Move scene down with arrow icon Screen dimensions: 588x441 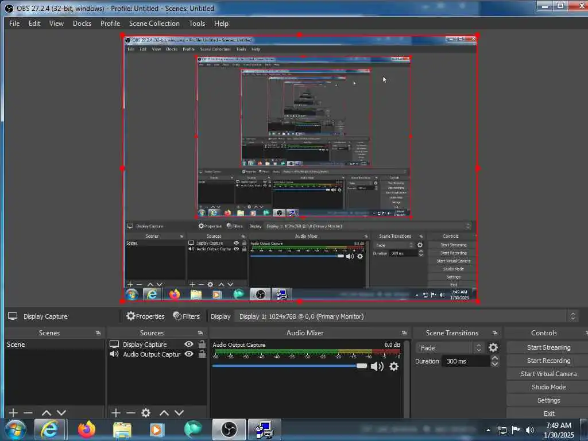point(61,413)
